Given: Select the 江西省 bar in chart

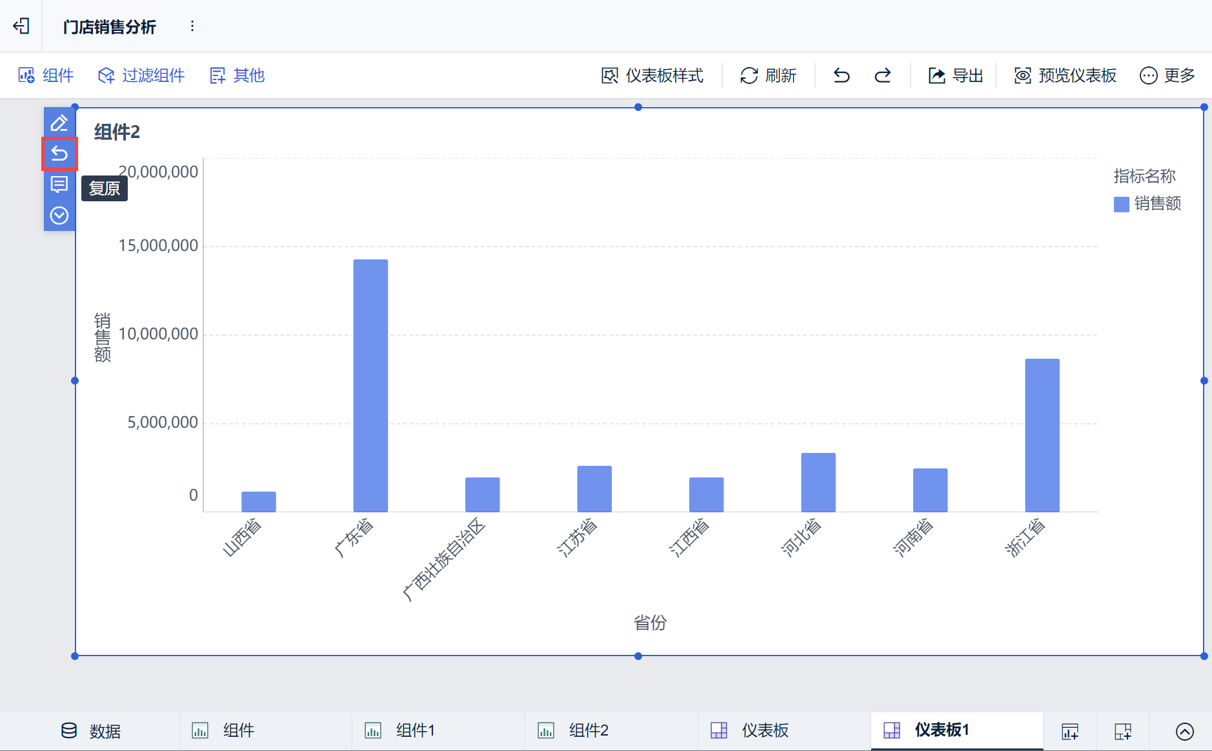Looking at the screenshot, I should tap(707, 495).
